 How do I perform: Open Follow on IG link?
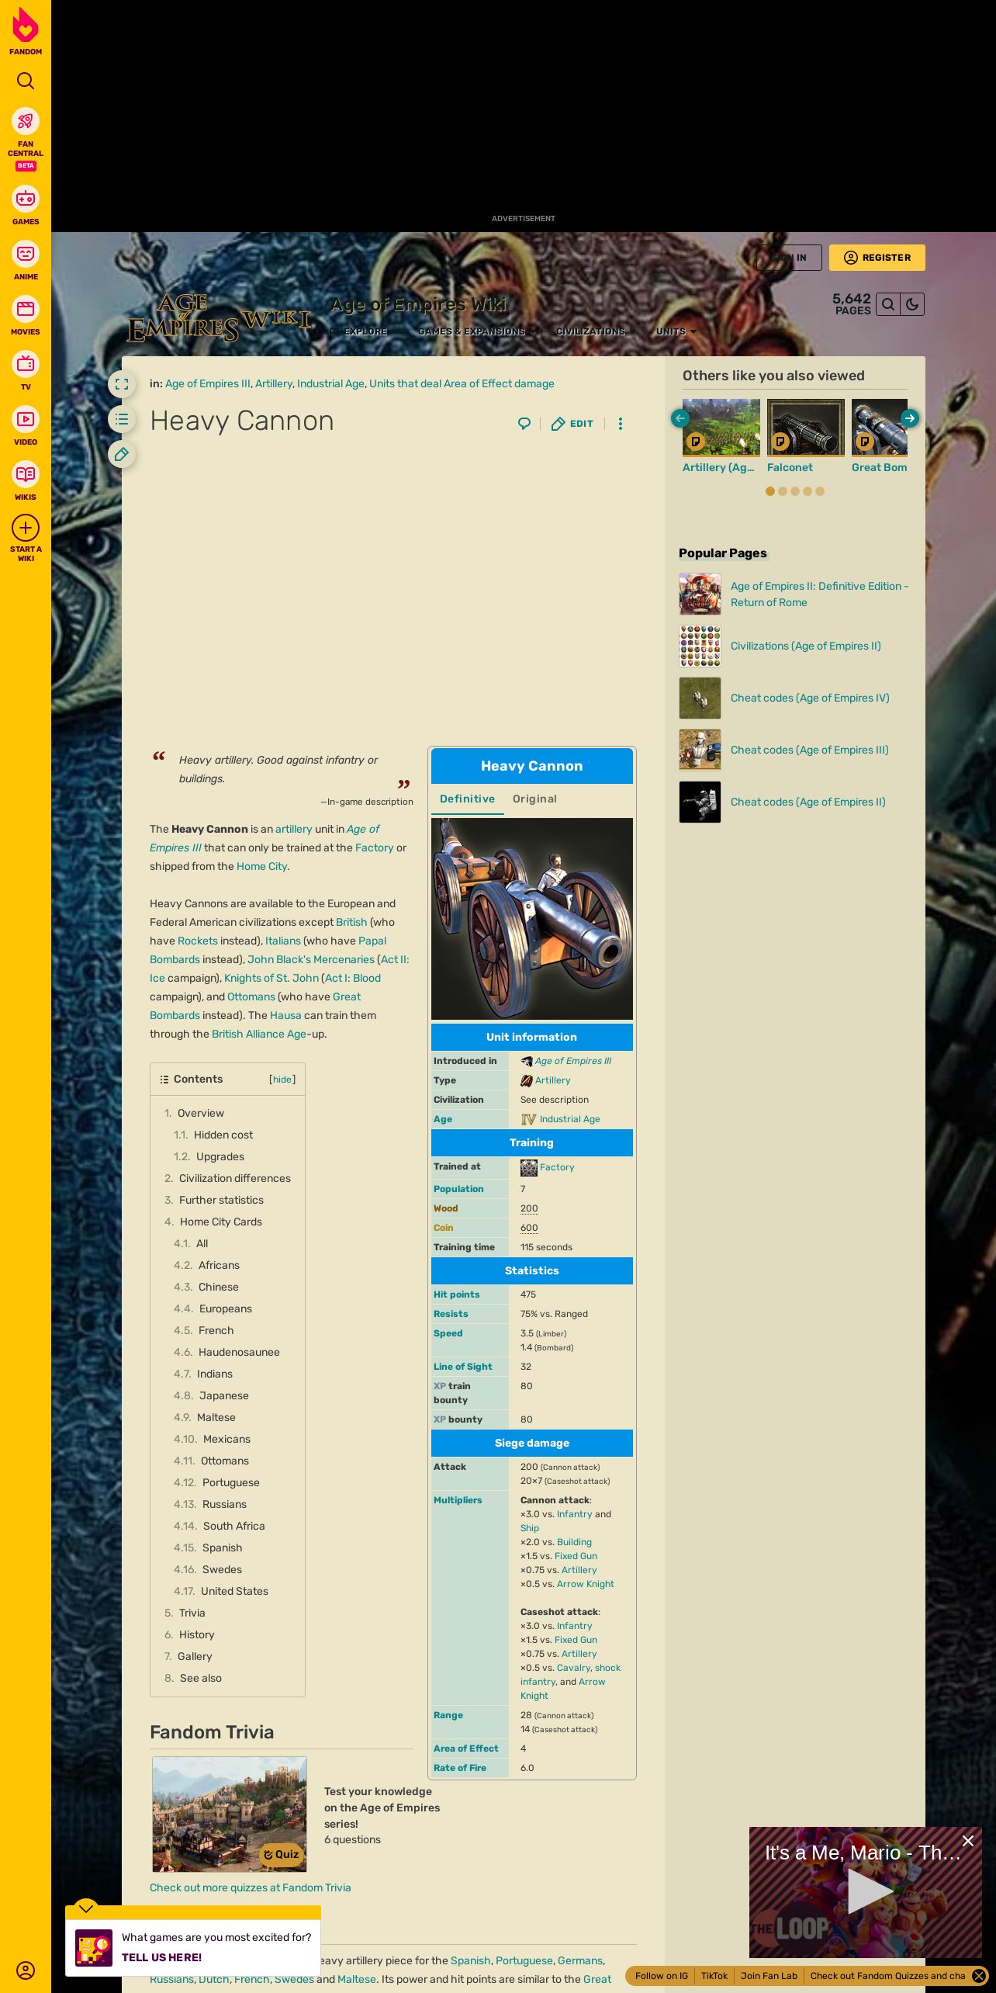(x=661, y=1976)
